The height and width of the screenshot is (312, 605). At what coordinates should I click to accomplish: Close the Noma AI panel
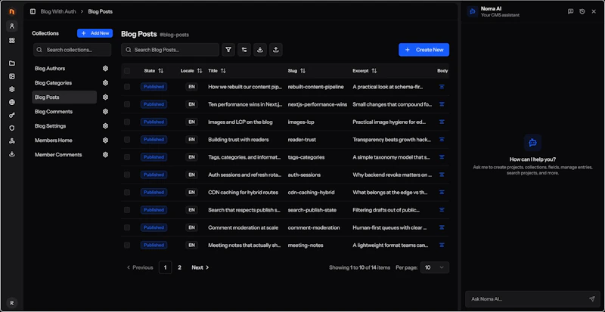(x=594, y=11)
